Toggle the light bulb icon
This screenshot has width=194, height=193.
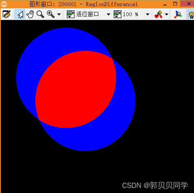pyautogui.click(x=191, y=14)
